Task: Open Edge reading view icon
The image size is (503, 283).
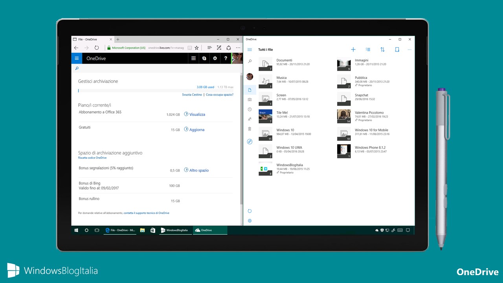Action: coord(190,48)
